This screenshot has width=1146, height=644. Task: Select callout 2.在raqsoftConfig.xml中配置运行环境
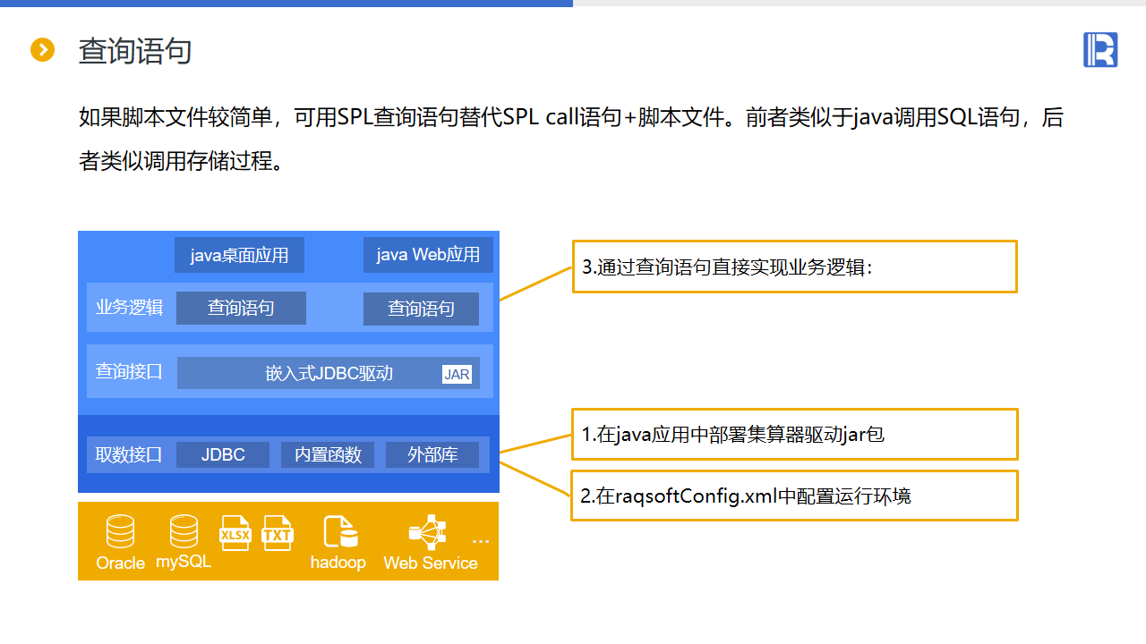tap(795, 496)
